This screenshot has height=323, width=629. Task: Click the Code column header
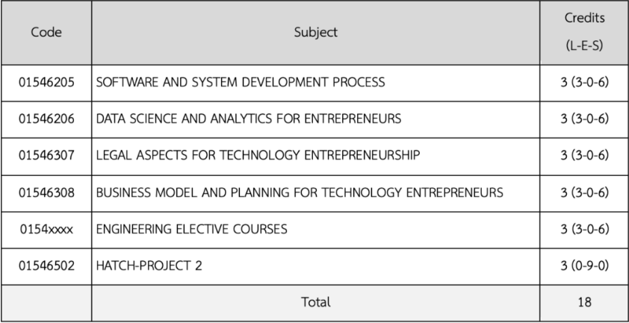(x=46, y=33)
